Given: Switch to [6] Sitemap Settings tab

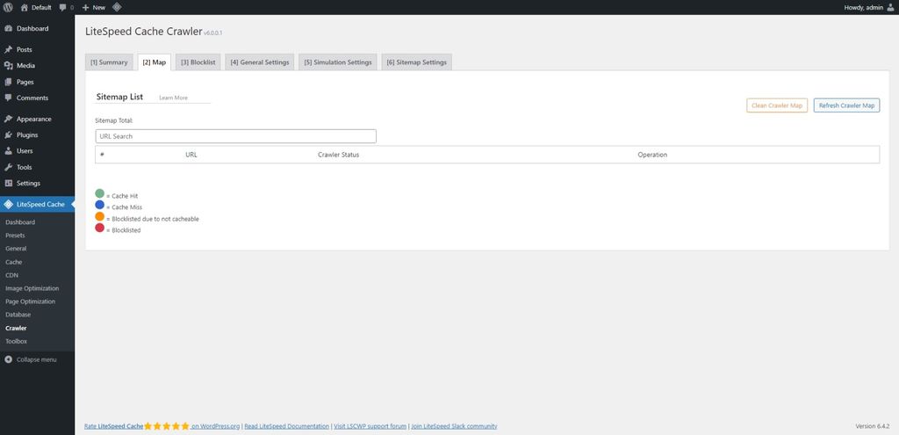Looking at the screenshot, I should tap(417, 62).
